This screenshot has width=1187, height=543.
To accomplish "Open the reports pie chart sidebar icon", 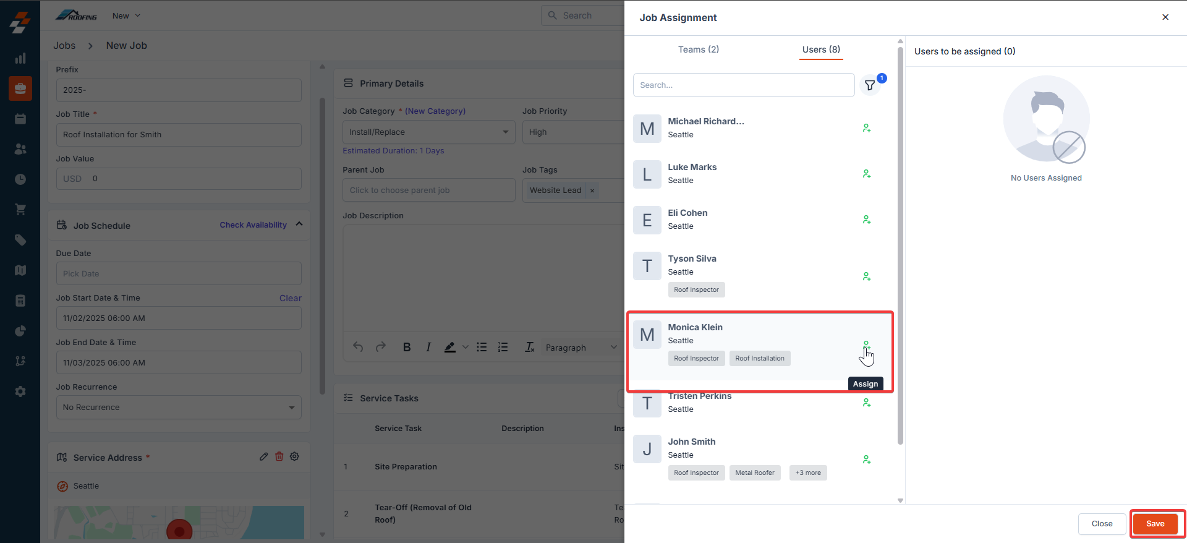I will [20, 331].
